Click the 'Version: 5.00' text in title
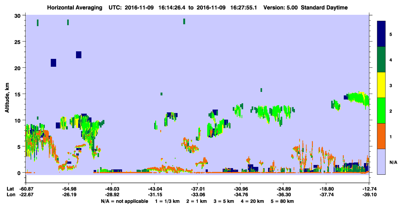Image resolution: width=410 pixels, height=210 pixels. point(280,8)
